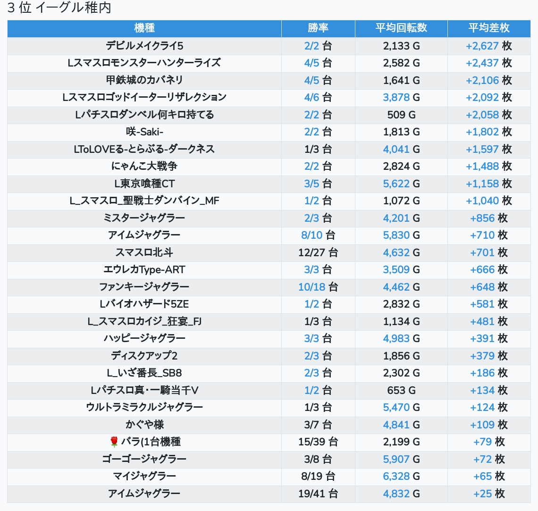Click the +2,627 枚 average difference value
The height and width of the screenshot is (511, 538).
click(x=482, y=46)
